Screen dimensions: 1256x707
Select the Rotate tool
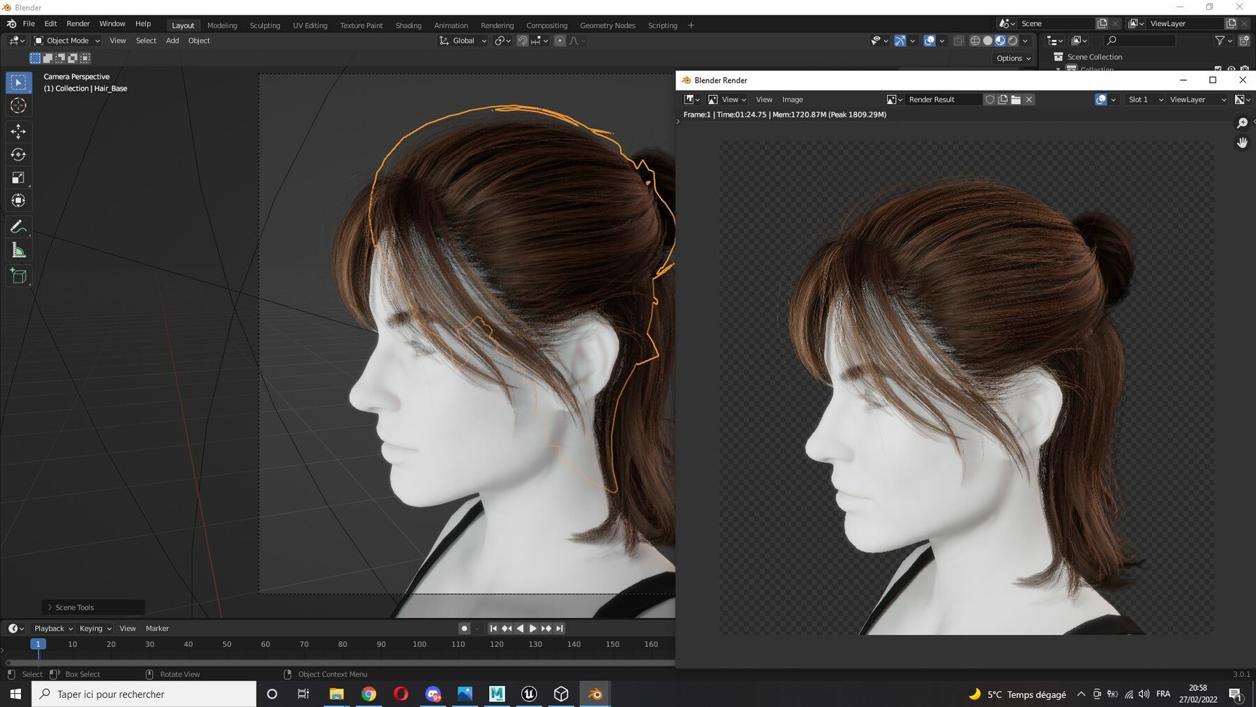pyautogui.click(x=19, y=154)
